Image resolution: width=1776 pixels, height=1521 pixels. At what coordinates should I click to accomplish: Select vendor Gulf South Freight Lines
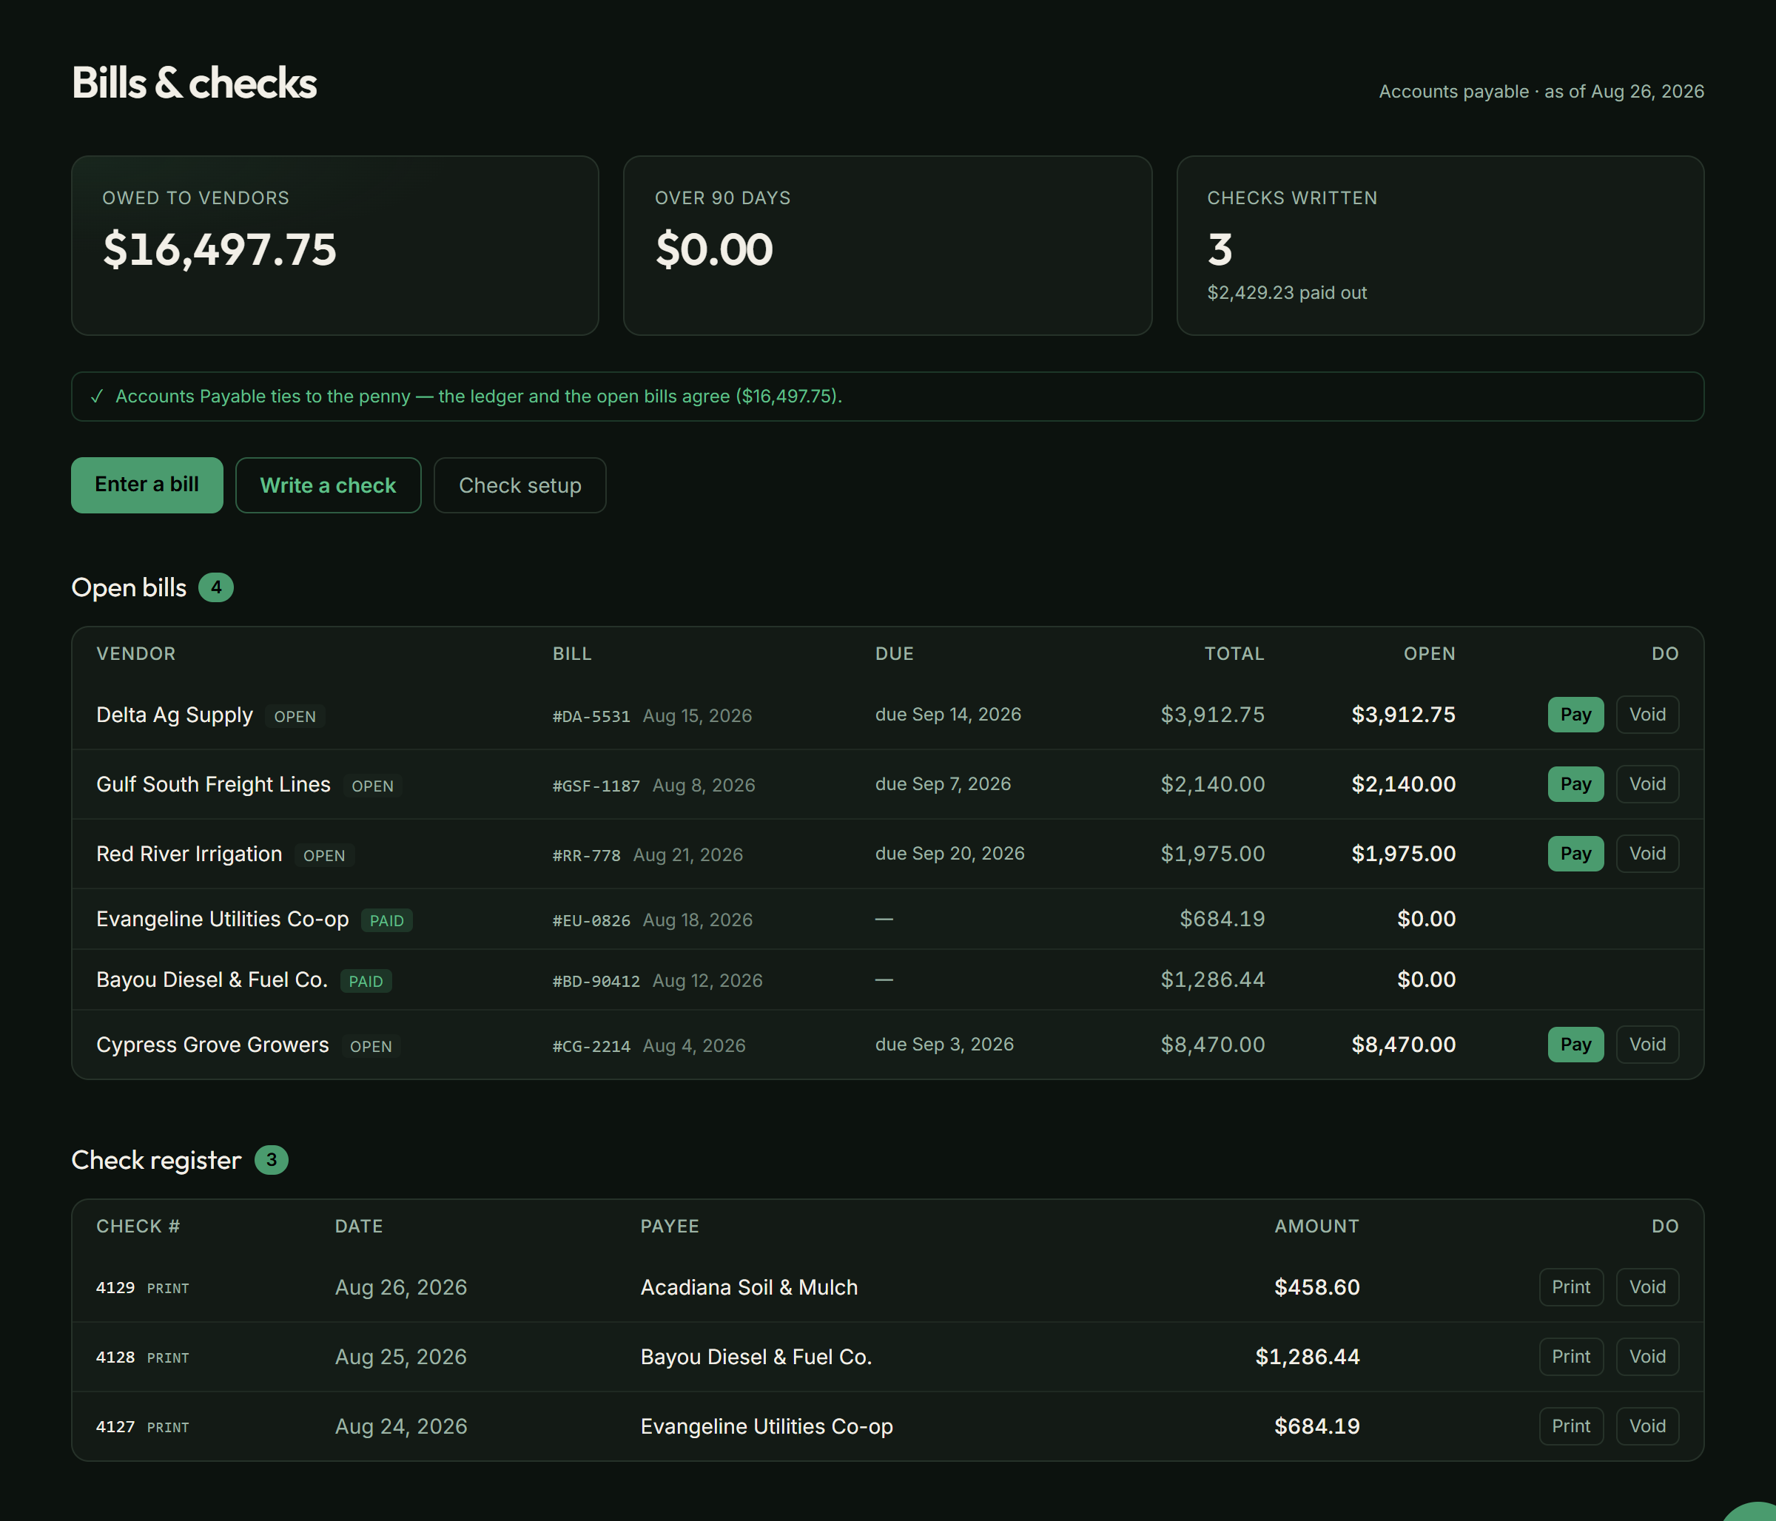(x=212, y=784)
